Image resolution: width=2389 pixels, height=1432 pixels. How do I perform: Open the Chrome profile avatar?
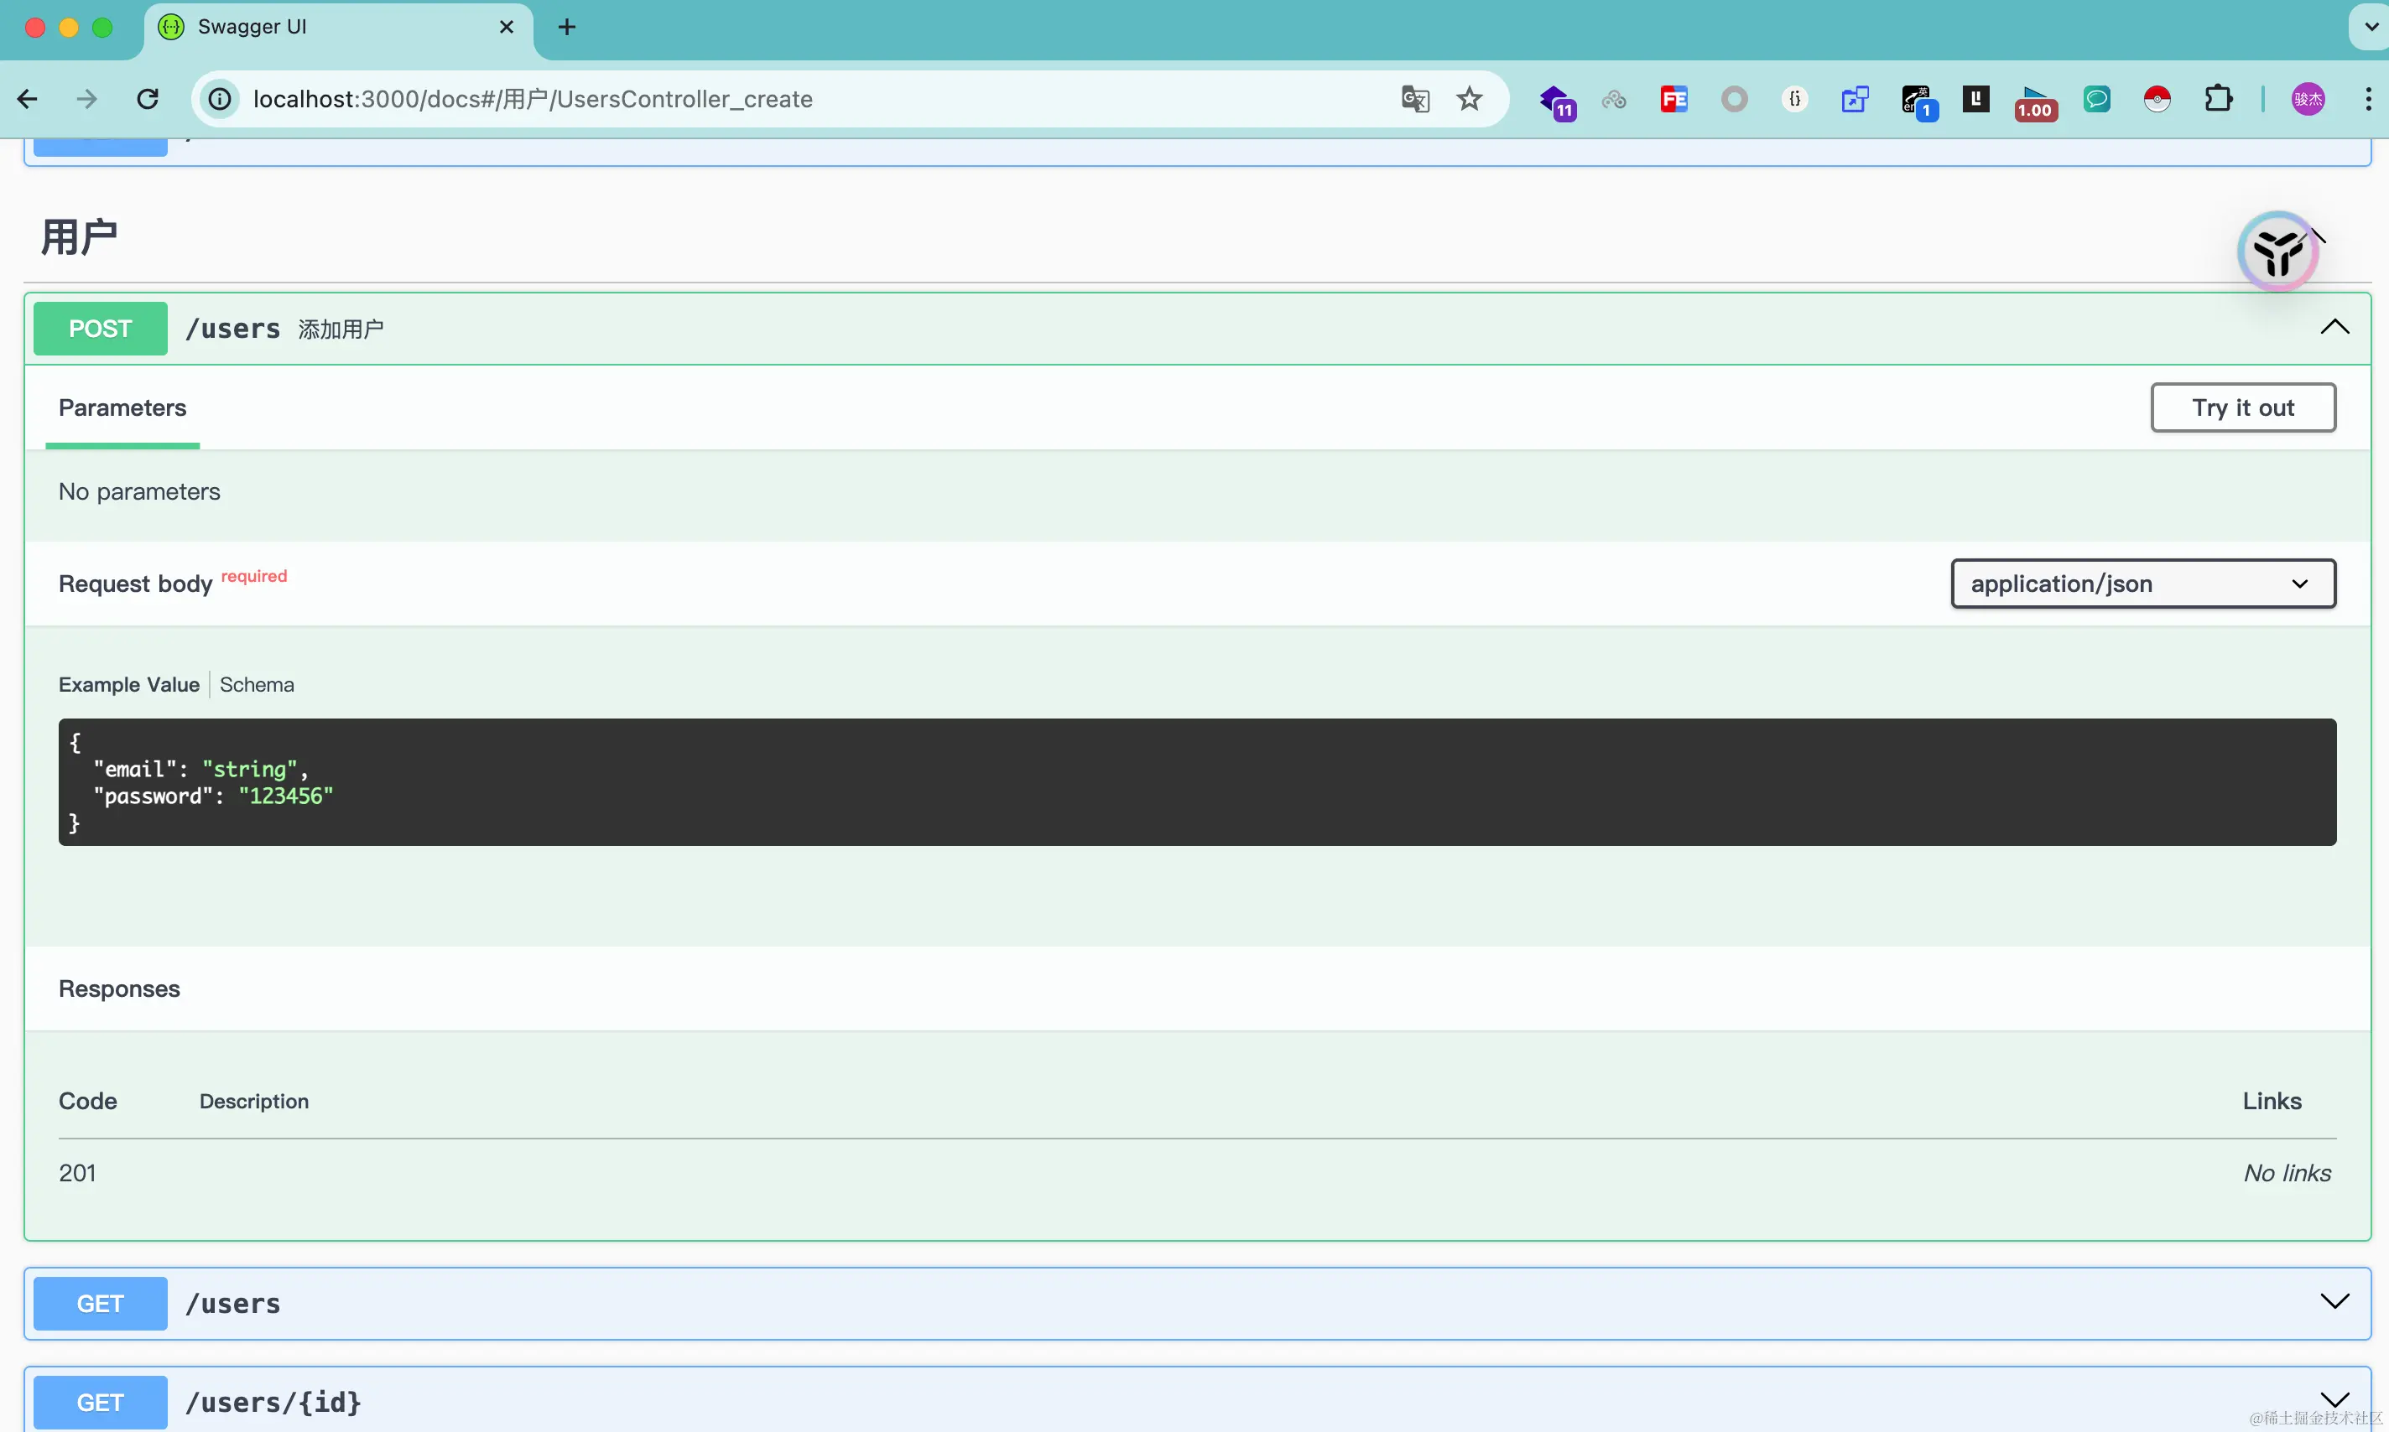click(2308, 100)
